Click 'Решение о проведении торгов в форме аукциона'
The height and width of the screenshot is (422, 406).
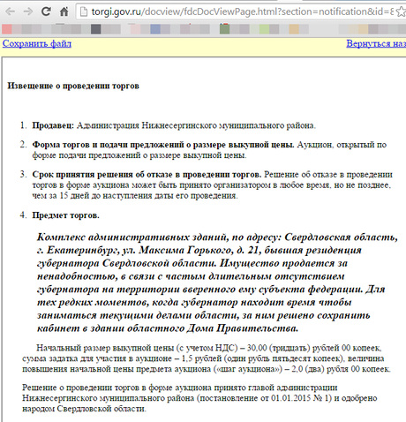117,388
